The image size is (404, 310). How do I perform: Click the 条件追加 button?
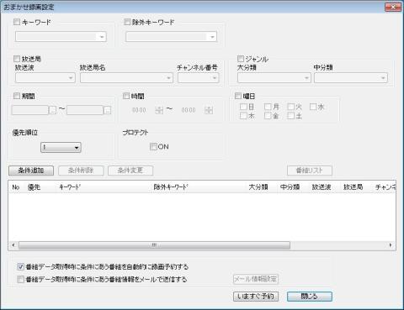(x=31, y=171)
